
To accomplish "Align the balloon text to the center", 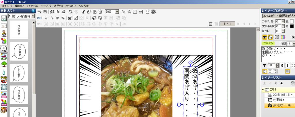I will tap(270, 71).
